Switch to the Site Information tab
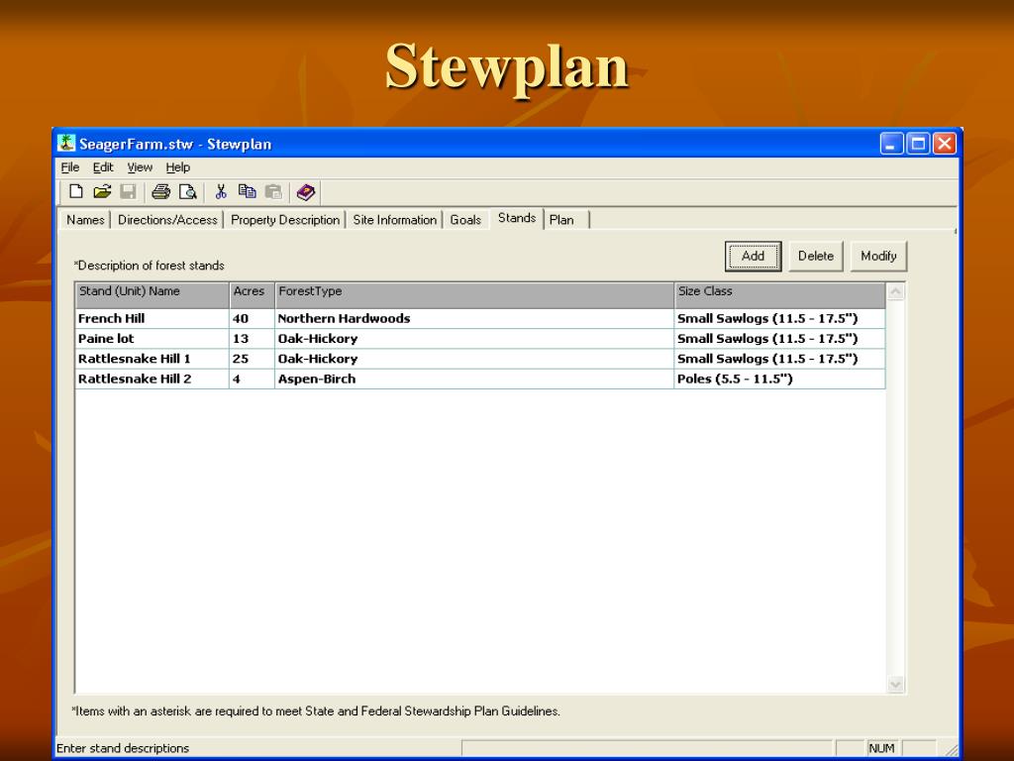 [x=394, y=220]
